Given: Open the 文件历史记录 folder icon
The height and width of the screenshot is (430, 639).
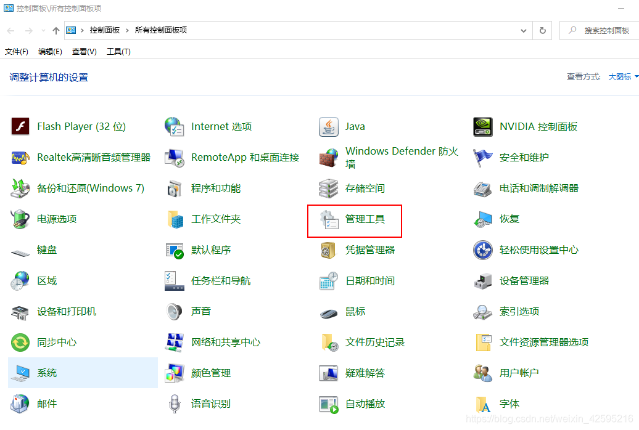Looking at the screenshot, I should 329,343.
